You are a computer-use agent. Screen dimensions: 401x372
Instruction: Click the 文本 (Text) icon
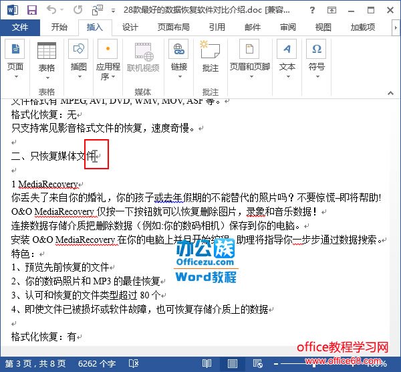(x=287, y=49)
